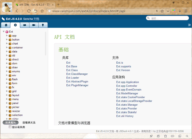
Task: Expand the layout package node
Action: [x=7, y=95]
